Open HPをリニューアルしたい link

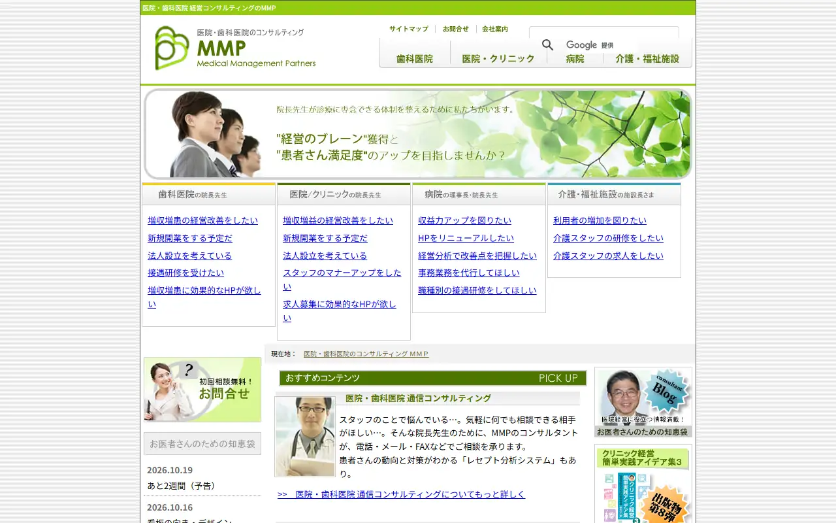466,238
